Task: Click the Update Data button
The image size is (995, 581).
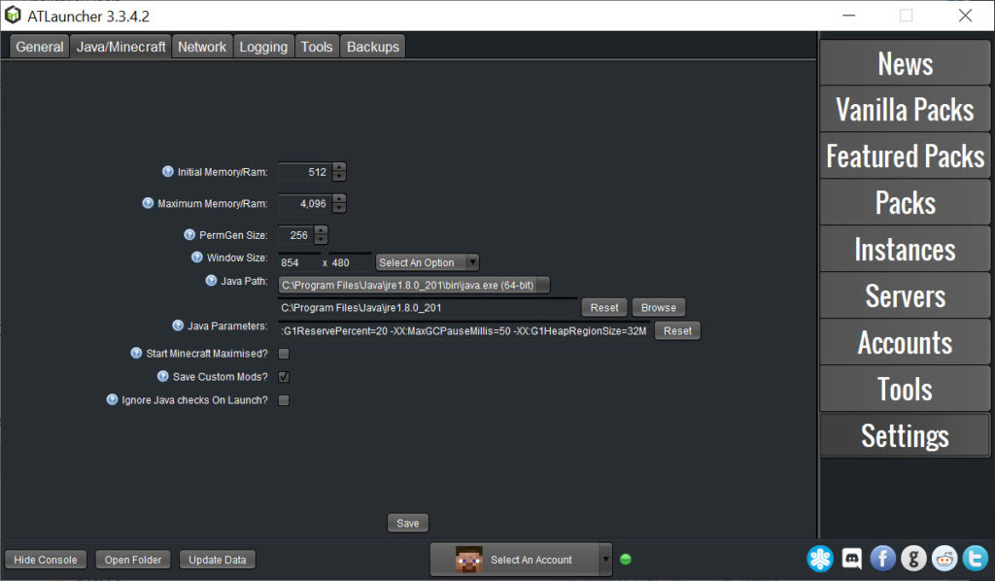Action: tap(218, 560)
